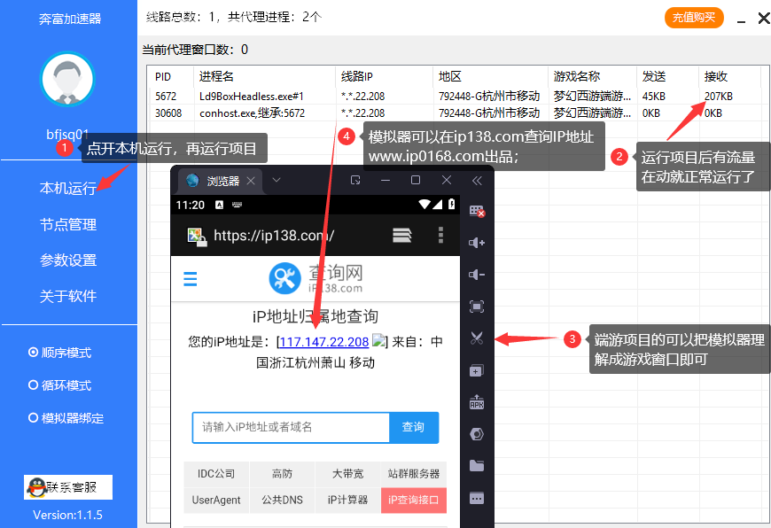Select 循环模式 radio option
Viewport: 771px width, 528px height.
34,385
